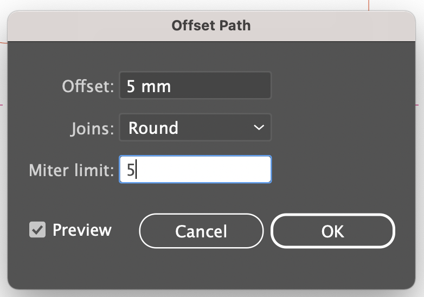
Task: Click empty right end of Offset field
Action: click(x=249, y=86)
